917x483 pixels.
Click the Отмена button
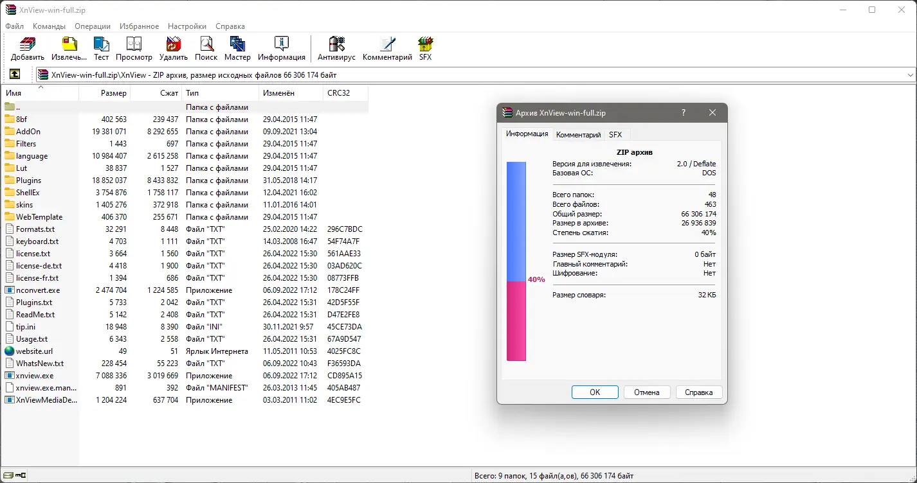tap(647, 392)
